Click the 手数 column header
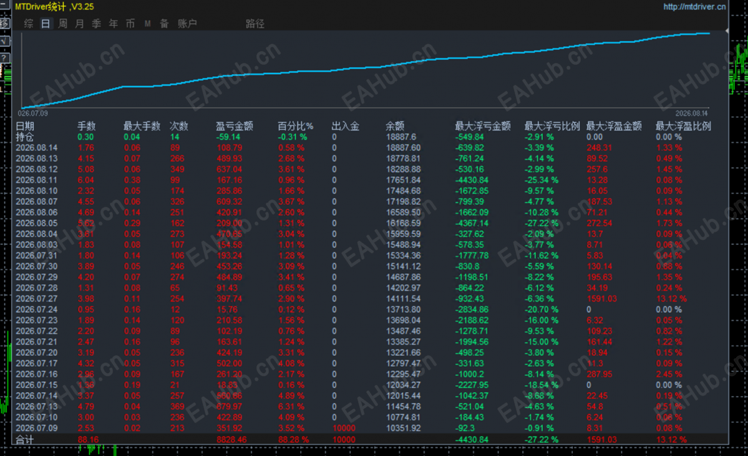This screenshot has height=456, width=748. point(86,126)
